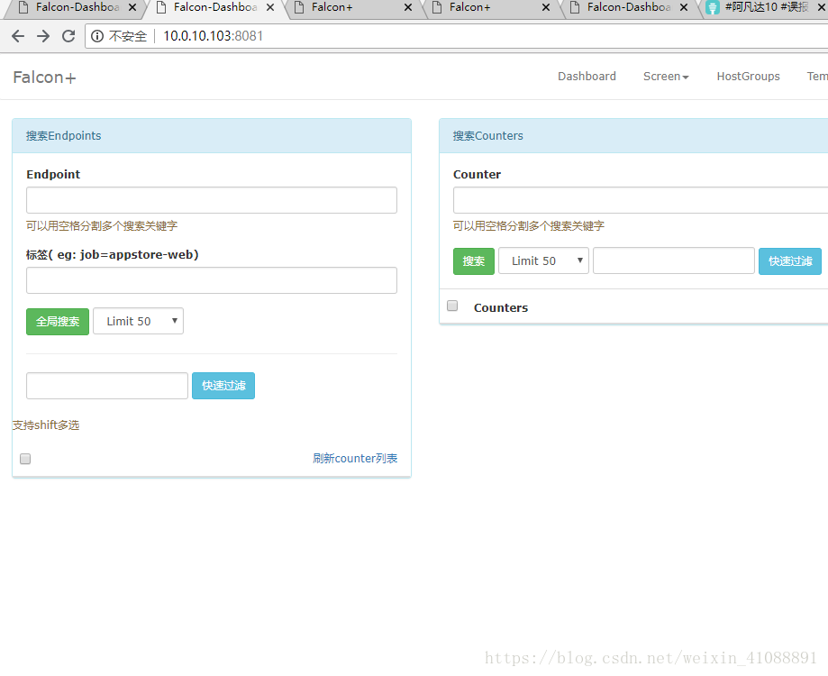Click the endpoints 快速过滤 button
The height and width of the screenshot is (676, 828).
[223, 386]
